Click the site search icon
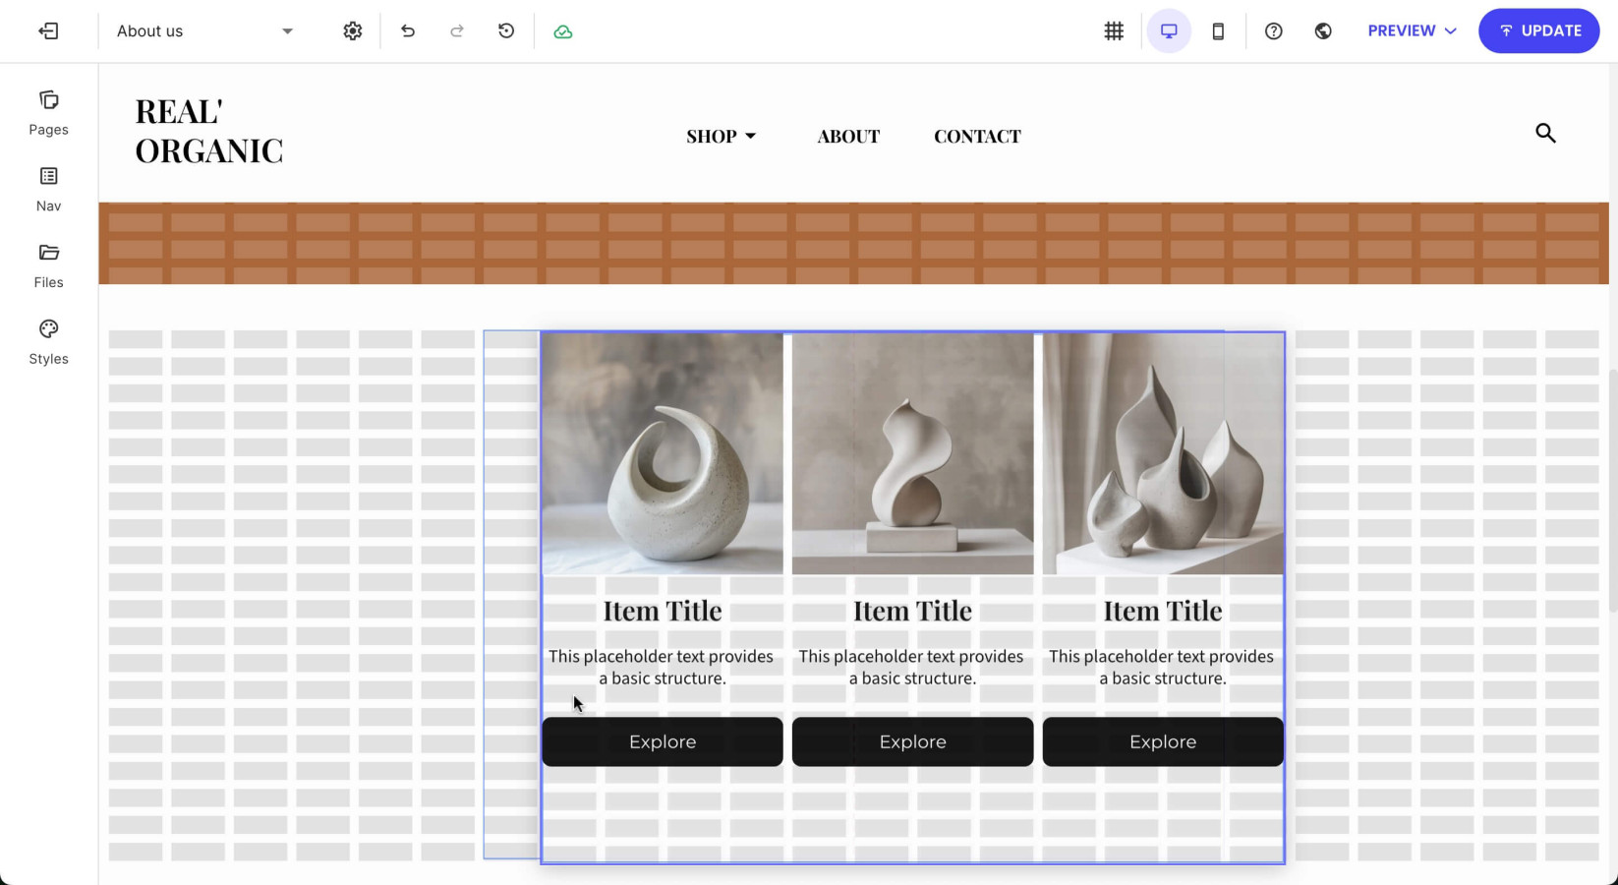This screenshot has height=885, width=1618. [x=1545, y=133]
